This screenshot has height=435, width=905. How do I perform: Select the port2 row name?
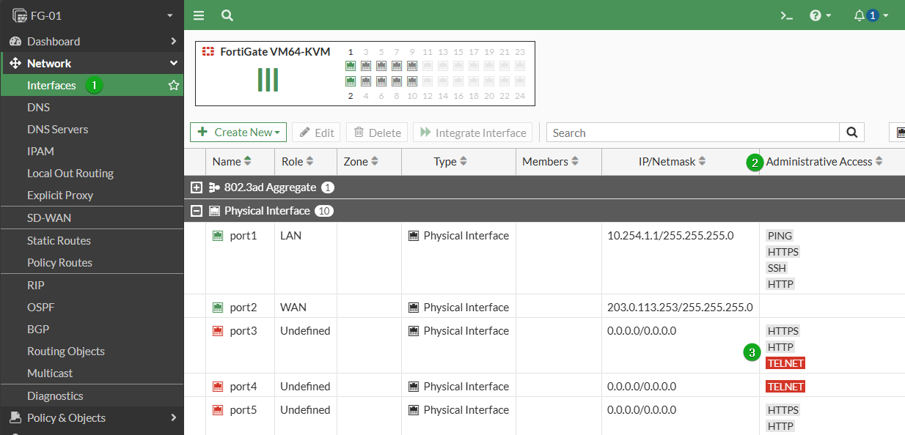tap(243, 308)
